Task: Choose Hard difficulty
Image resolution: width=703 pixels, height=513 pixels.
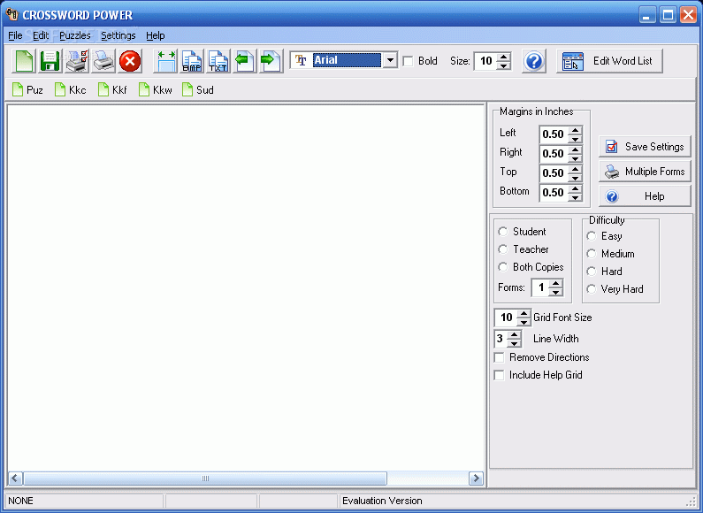Action: (x=592, y=272)
